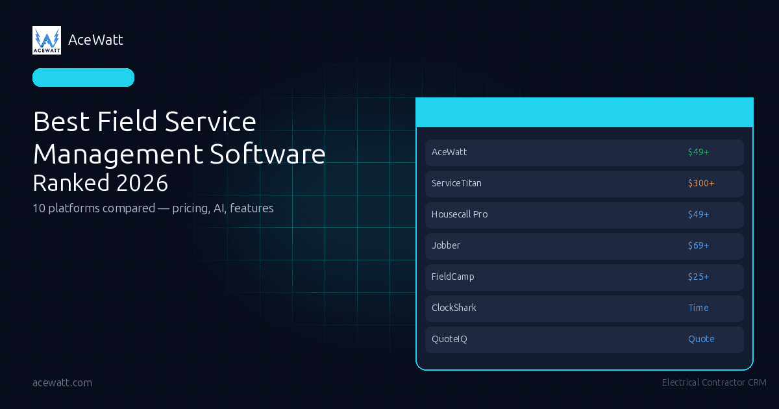Click the AceWatt brand name text
The height and width of the screenshot is (409, 779).
(95, 40)
